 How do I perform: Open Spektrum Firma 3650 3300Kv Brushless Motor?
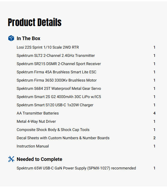tap(56, 80)
